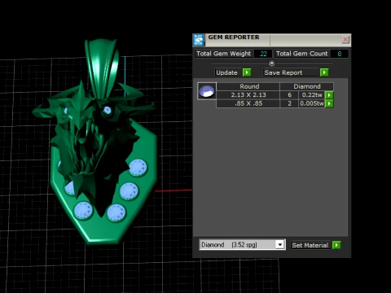Click green arrow on 0.005tw row
Image resolution: width=391 pixels, height=293 pixels.
point(329,103)
